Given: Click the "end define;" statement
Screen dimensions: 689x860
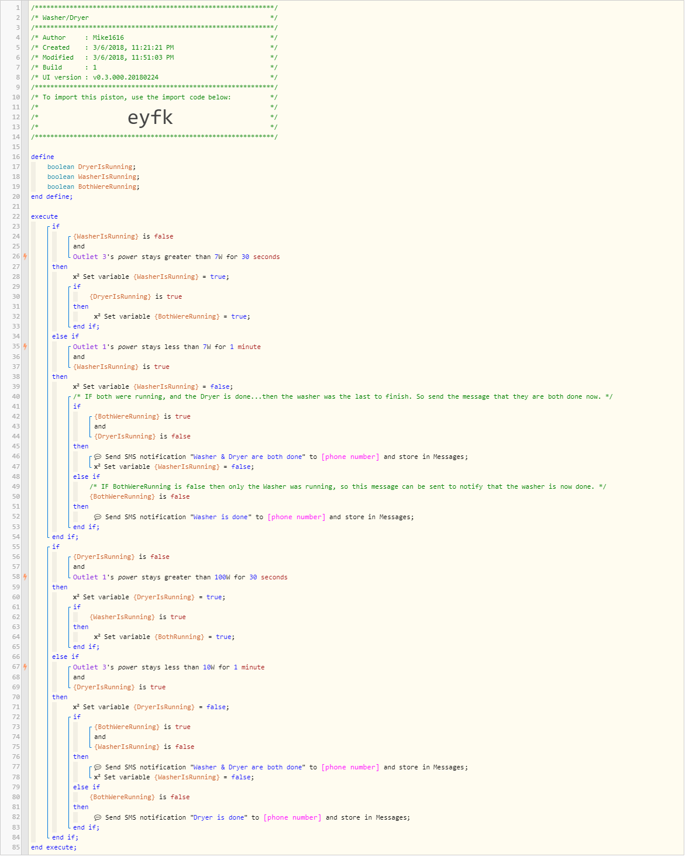Looking at the screenshot, I should click(x=52, y=196).
